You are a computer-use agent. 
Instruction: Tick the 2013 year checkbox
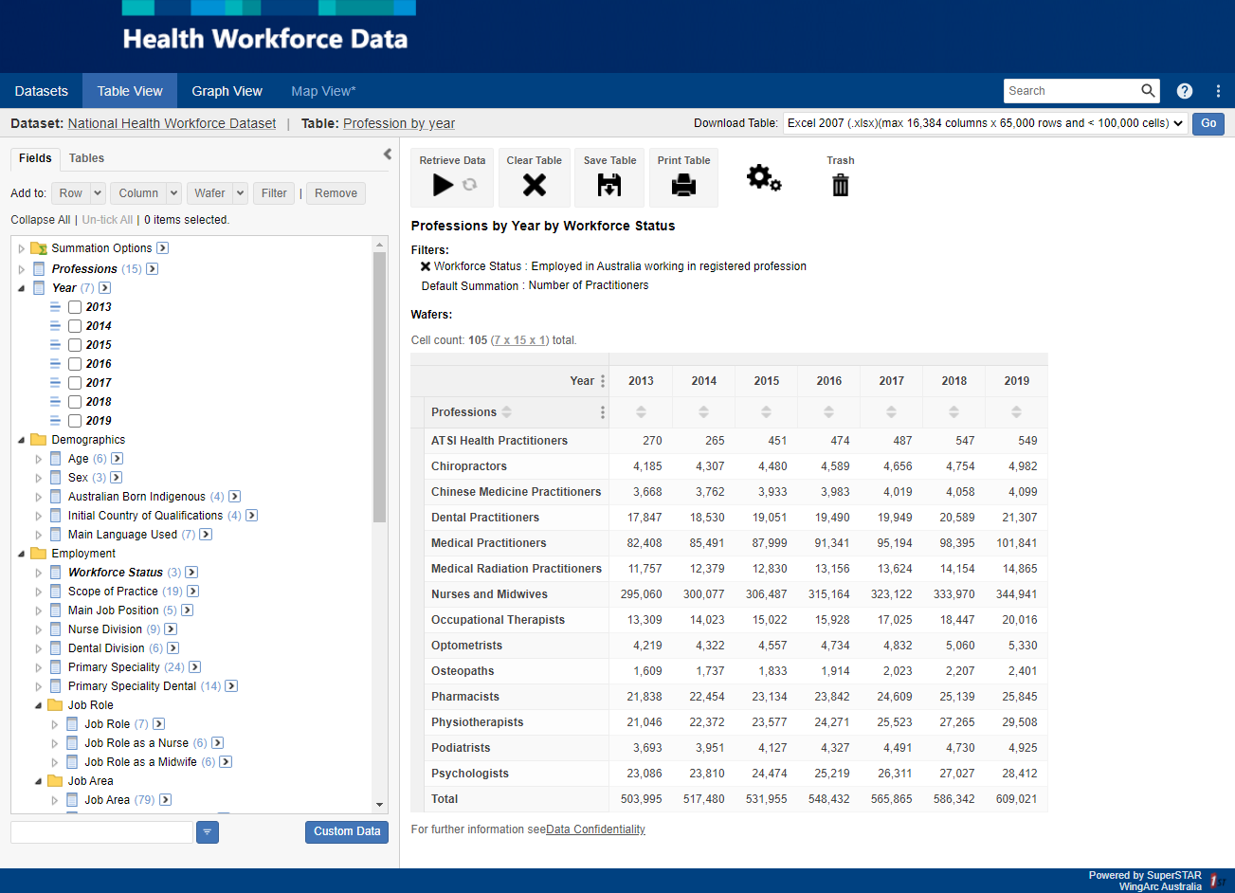point(75,307)
